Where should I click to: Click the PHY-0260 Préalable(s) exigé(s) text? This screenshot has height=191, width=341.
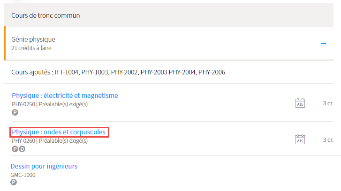pyautogui.click(x=50, y=140)
